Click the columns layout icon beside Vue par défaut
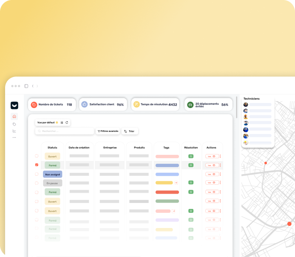 coord(62,123)
